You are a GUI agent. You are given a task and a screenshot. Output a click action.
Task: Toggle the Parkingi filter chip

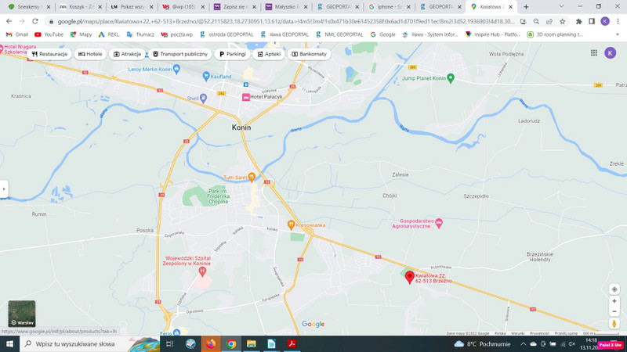click(x=232, y=54)
